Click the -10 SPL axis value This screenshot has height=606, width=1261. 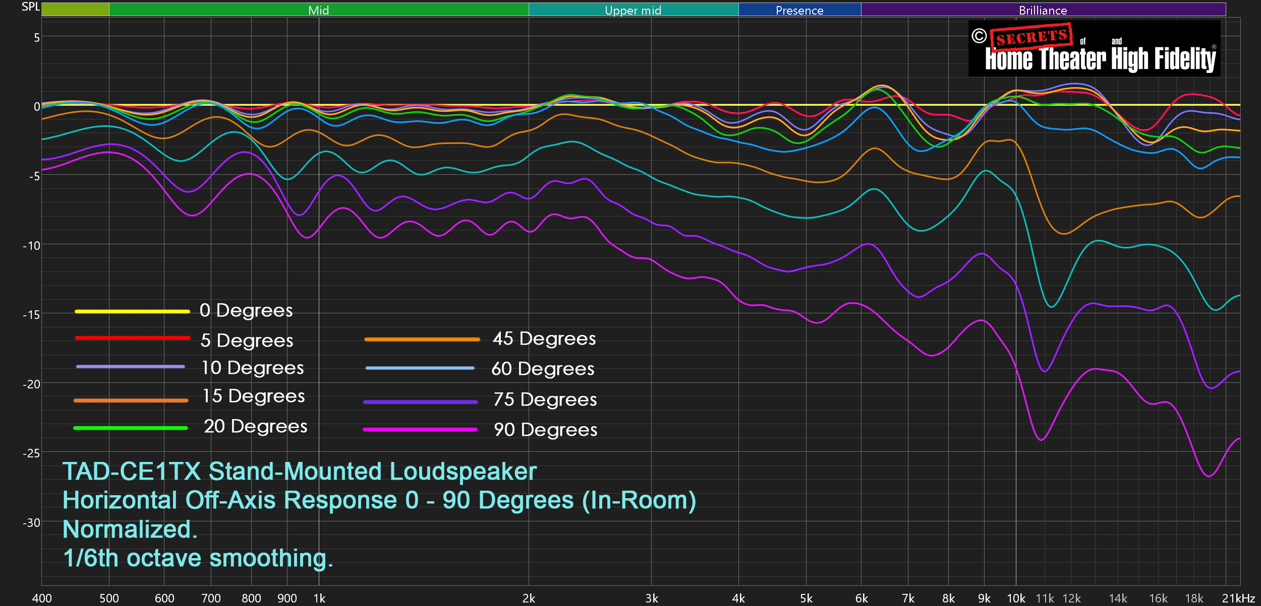(x=31, y=246)
